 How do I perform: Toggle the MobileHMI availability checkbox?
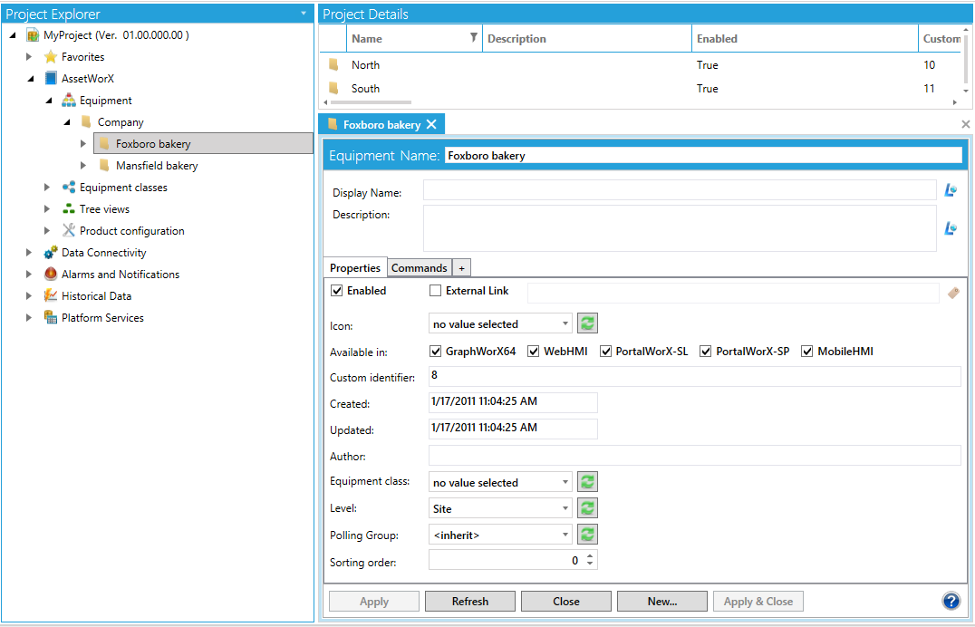(x=808, y=352)
